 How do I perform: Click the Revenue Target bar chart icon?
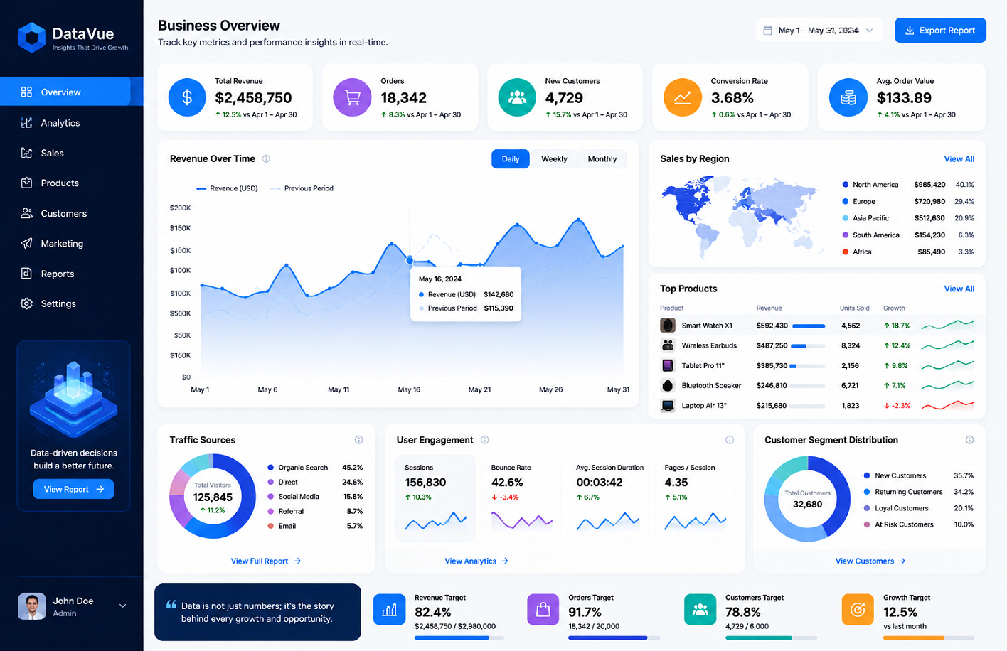(389, 610)
